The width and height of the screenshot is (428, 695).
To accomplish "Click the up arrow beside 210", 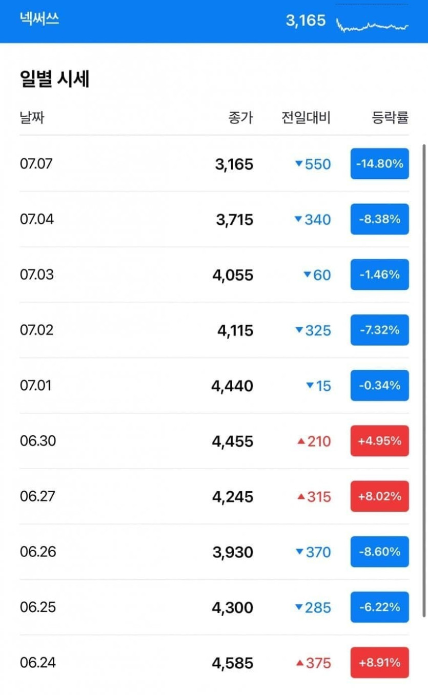I will 301,441.
